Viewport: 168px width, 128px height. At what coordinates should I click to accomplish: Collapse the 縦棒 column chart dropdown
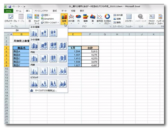(x=64, y=19)
